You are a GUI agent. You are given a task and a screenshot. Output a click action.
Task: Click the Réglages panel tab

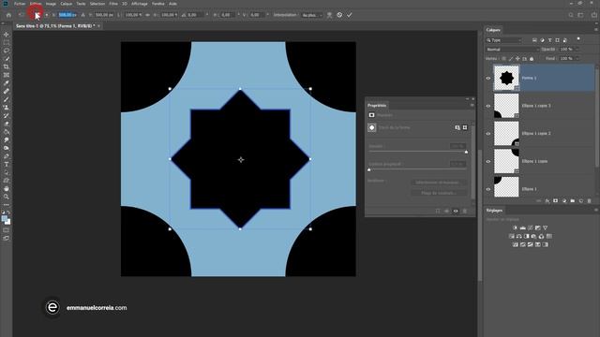494,210
